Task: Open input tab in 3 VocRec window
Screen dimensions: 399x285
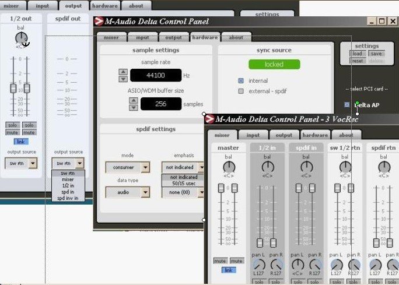Action: pyautogui.click(x=253, y=135)
